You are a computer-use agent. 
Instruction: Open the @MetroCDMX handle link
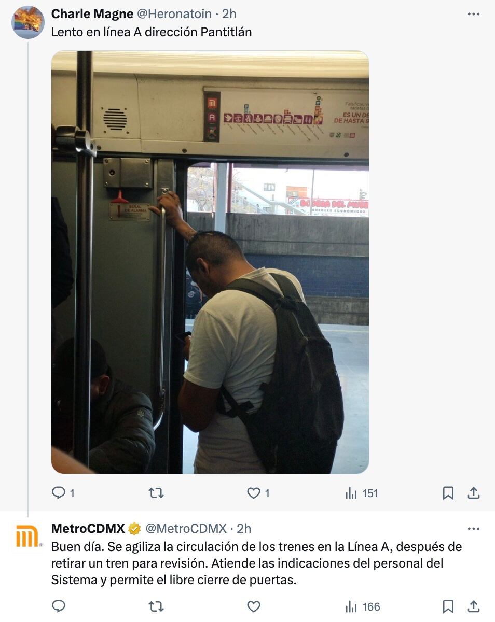pos(186,529)
